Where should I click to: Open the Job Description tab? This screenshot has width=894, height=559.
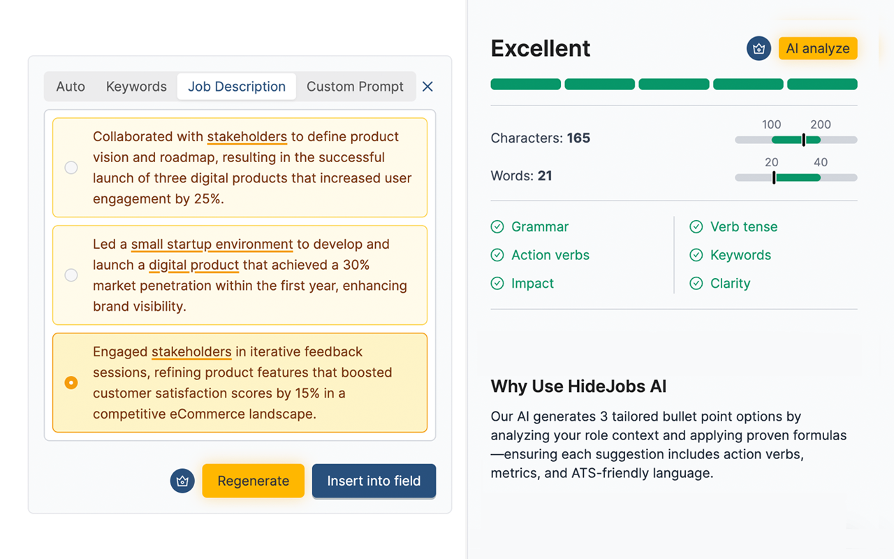(x=236, y=86)
